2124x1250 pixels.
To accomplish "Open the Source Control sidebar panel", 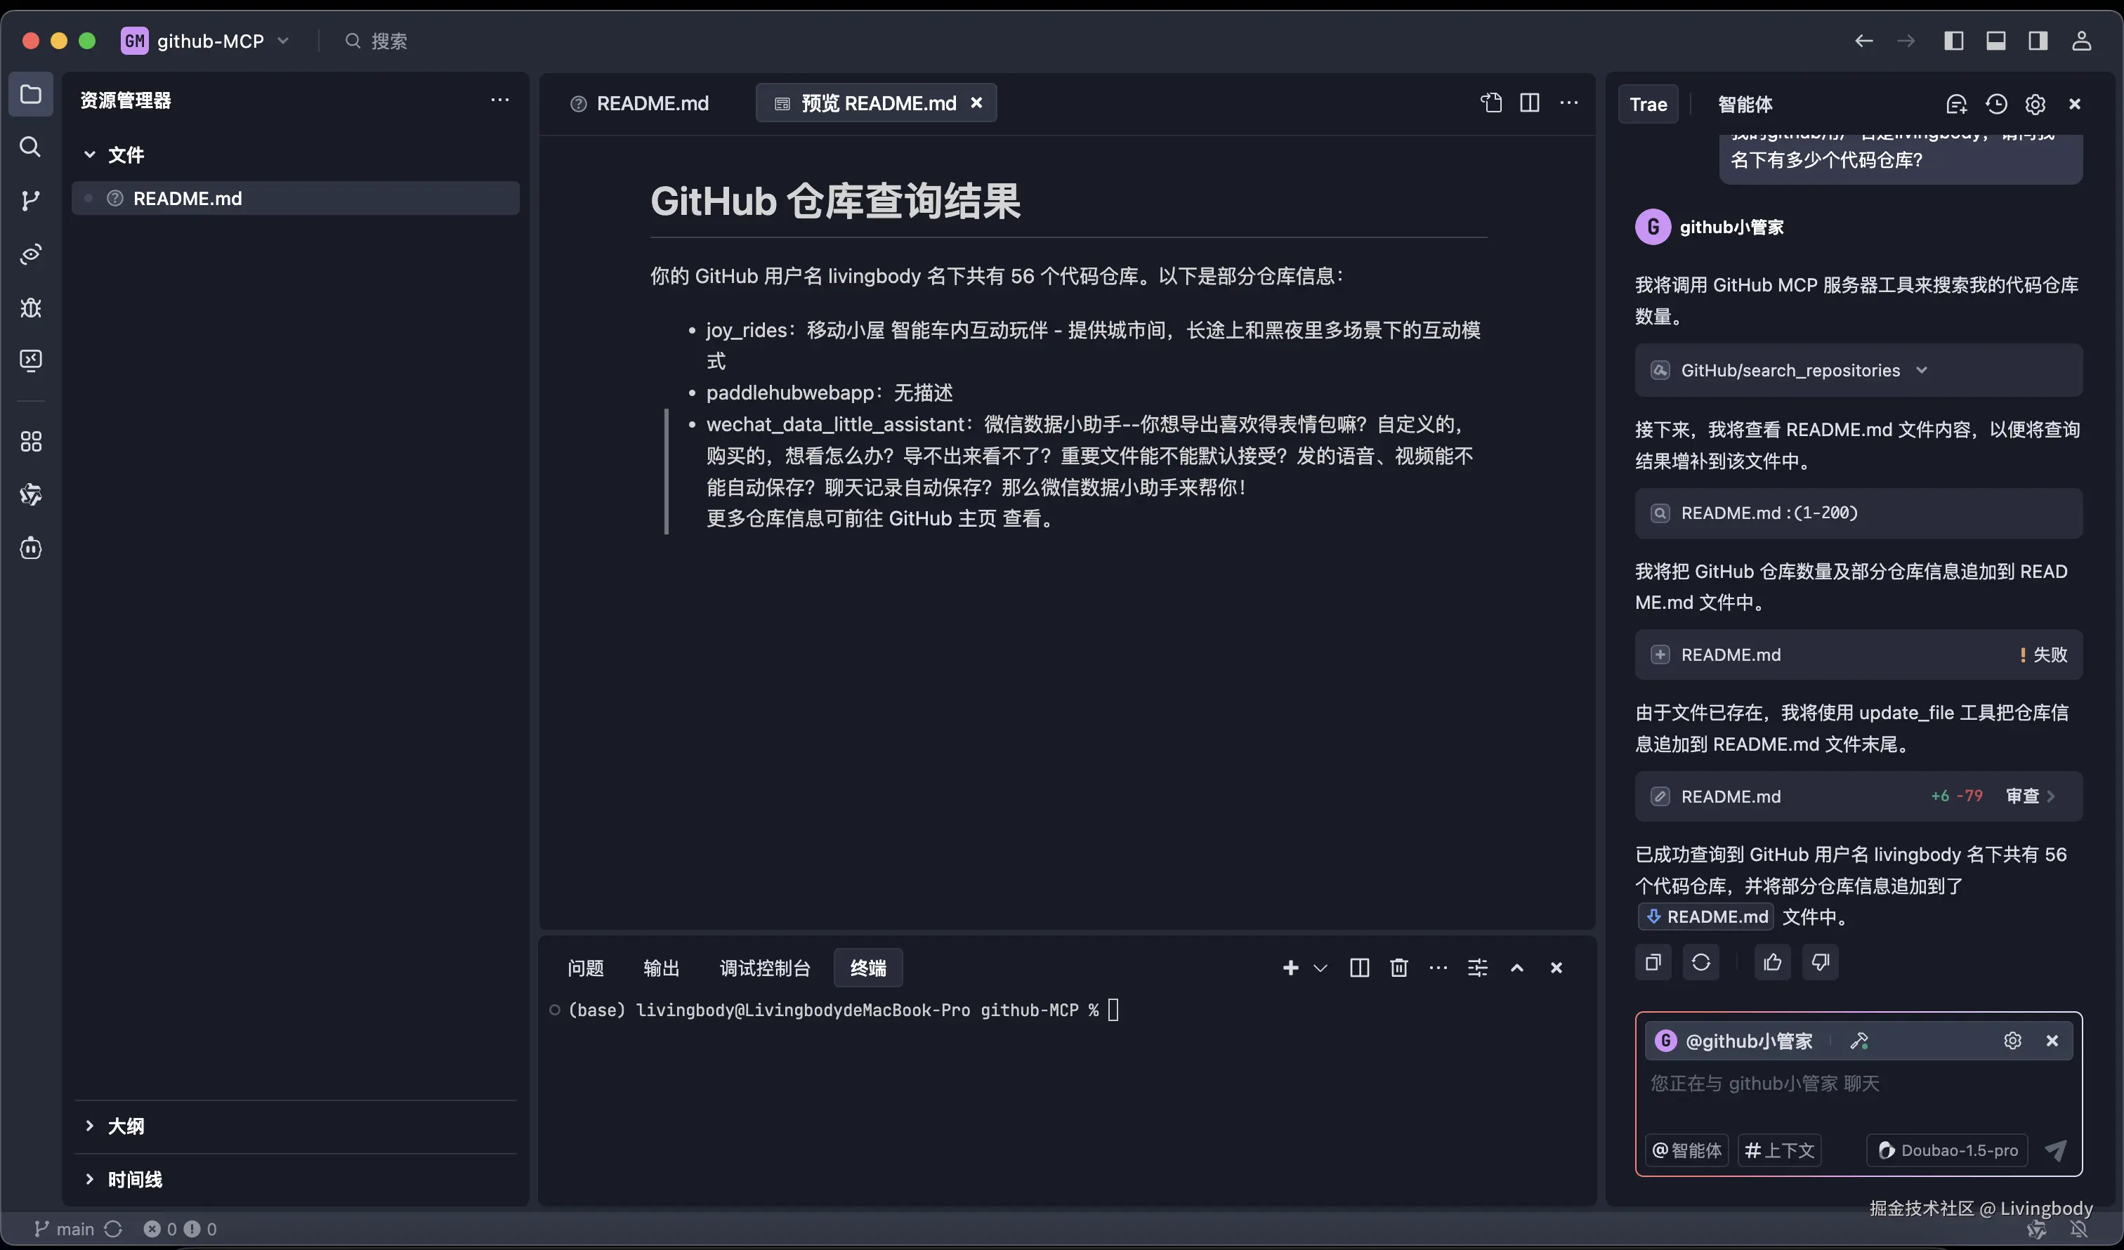I will tap(31, 199).
